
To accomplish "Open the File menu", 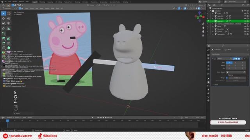I will click(x=5, y=2).
